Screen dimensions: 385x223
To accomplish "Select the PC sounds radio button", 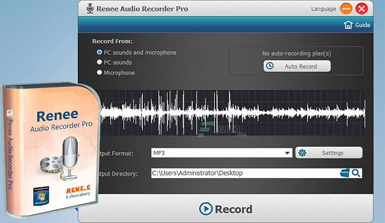I will click(99, 62).
